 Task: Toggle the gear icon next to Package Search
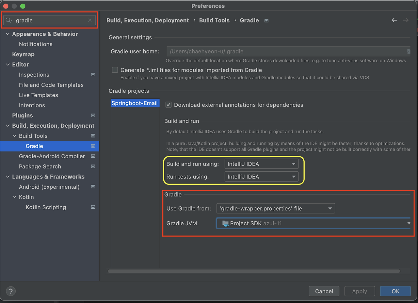tap(93, 167)
